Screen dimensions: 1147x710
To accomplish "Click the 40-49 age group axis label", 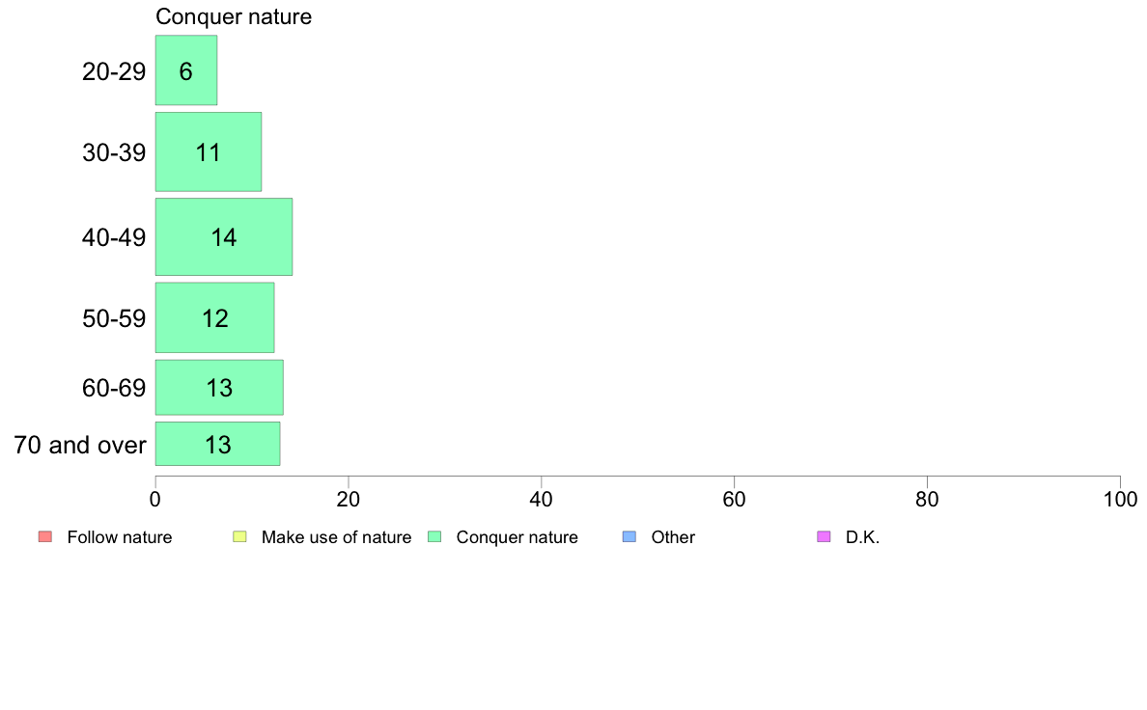I will pyautogui.click(x=114, y=237).
